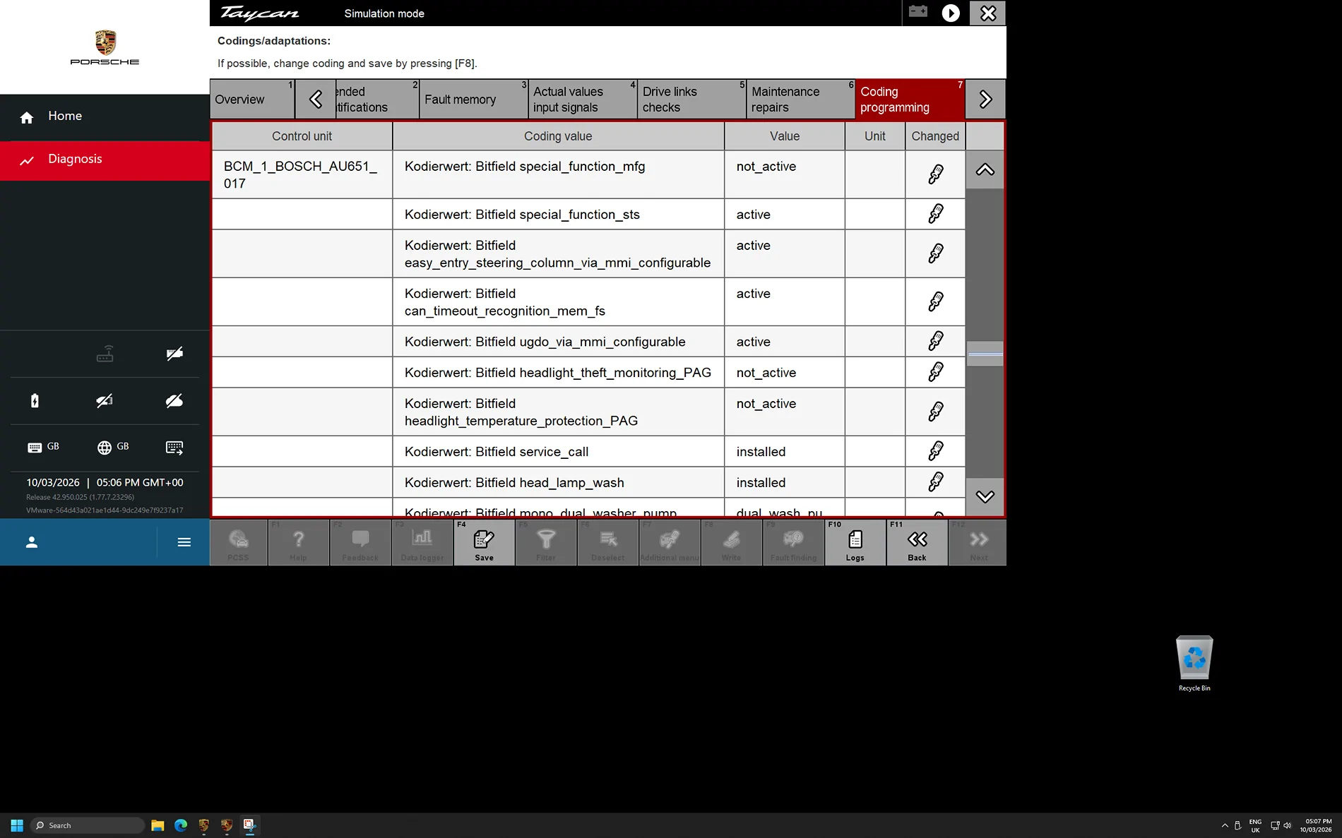This screenshot has width=1342, height=838.
Task: Open the Actual values input signals tab
Action: pos(583,99)
